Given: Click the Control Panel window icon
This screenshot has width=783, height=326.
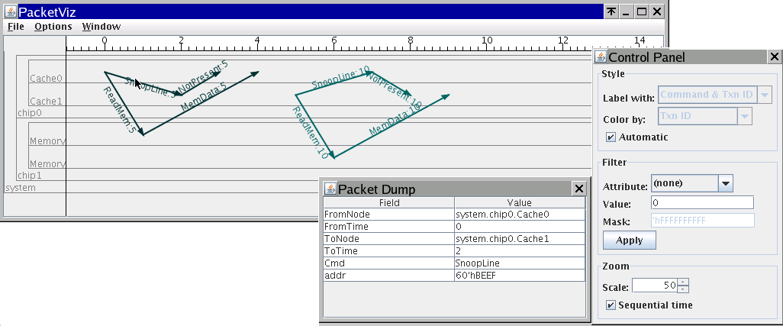Looking at the screenshot, I should click(601, 57).
